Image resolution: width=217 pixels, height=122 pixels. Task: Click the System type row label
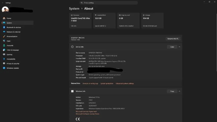pos(80,75)
